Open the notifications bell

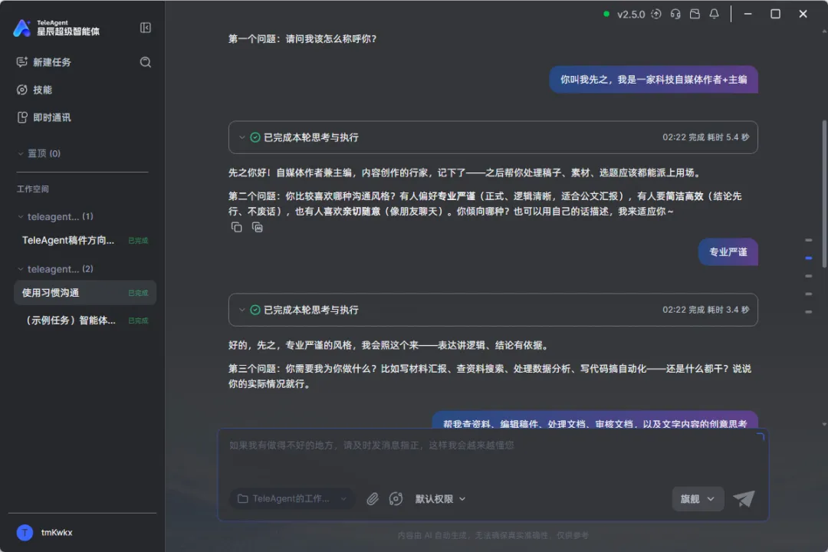pos(714,15)
